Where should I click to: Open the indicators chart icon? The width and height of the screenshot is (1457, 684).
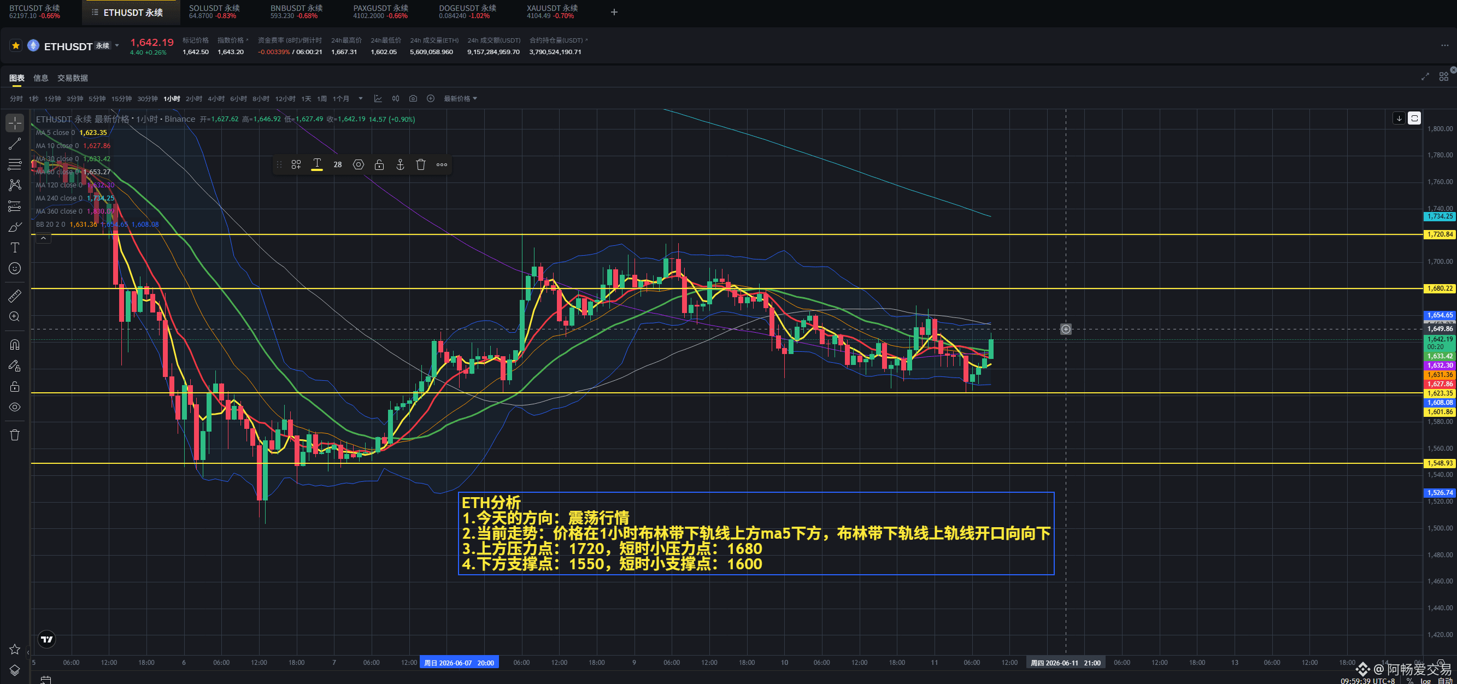378,98
